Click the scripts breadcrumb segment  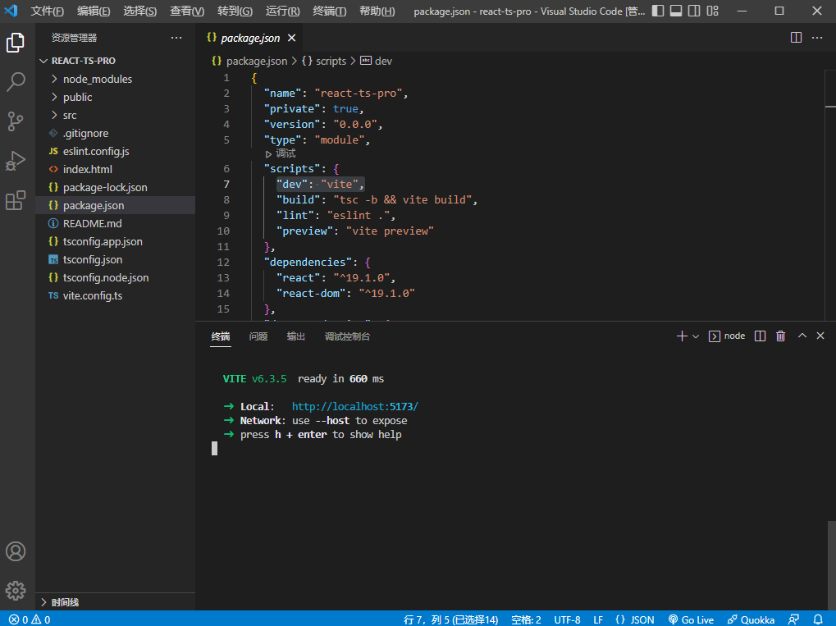pos(325,61)
